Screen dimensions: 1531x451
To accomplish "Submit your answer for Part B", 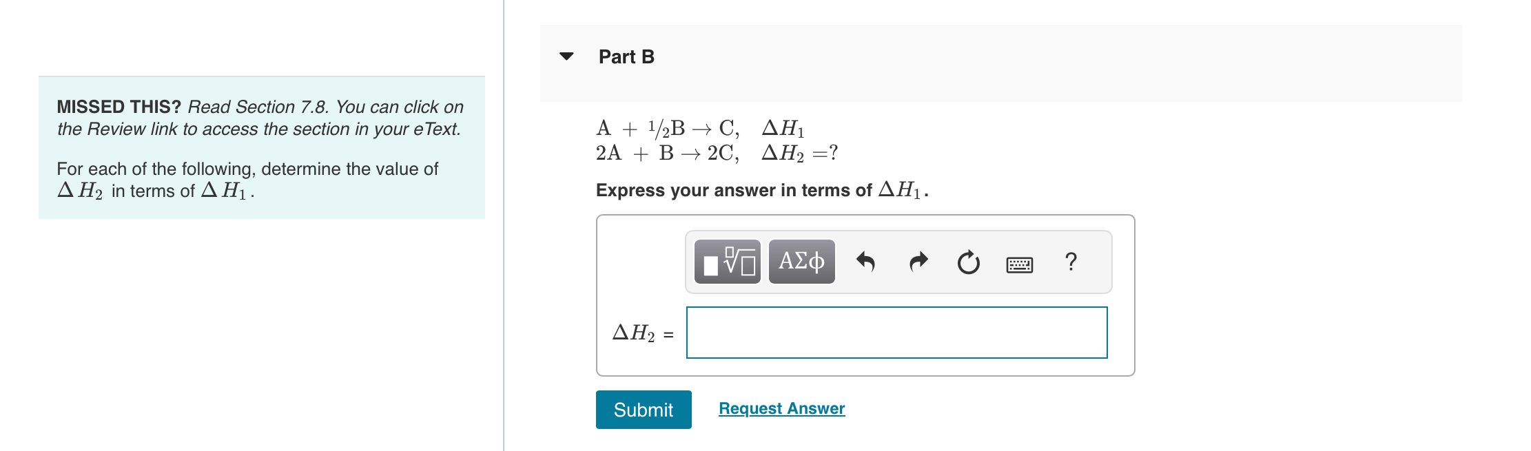I will [x=643, y=410].
